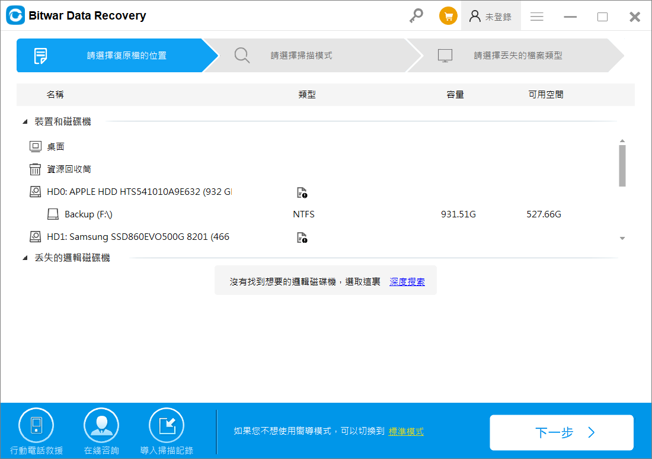
Task: Select HD0: APPLE HDD HTS541010A9E632 disk
Action: point(139,191)
